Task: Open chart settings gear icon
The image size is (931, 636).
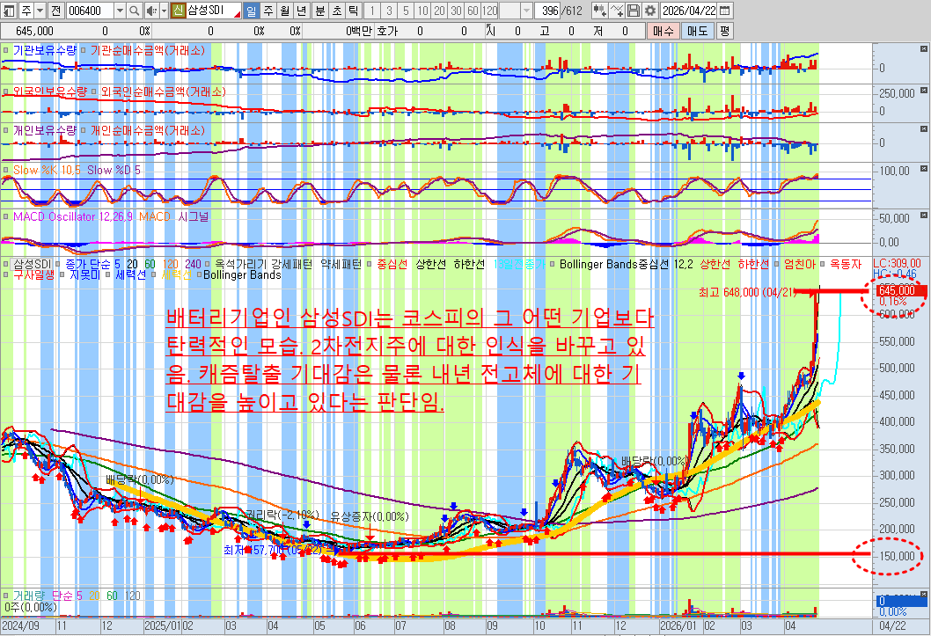Action: tap(650, 11)
